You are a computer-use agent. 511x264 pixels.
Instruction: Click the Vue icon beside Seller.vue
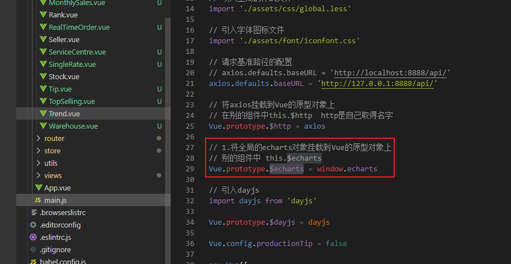click(x=43, y=40)
